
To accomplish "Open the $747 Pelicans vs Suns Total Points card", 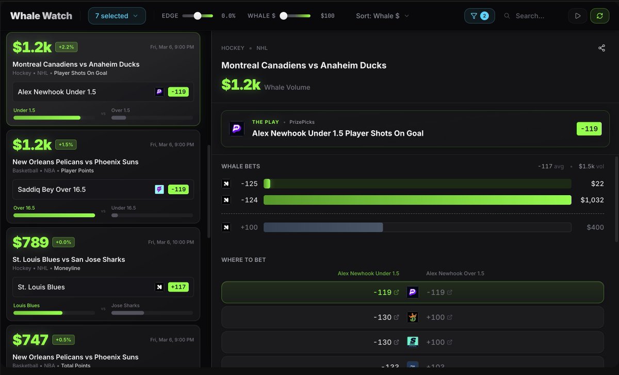I will click(x=103, y=346).
